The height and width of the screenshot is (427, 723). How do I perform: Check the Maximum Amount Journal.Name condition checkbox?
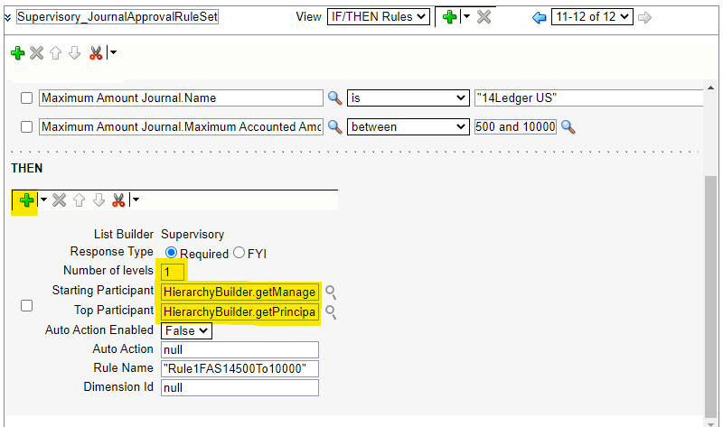[x=26, y=98]
